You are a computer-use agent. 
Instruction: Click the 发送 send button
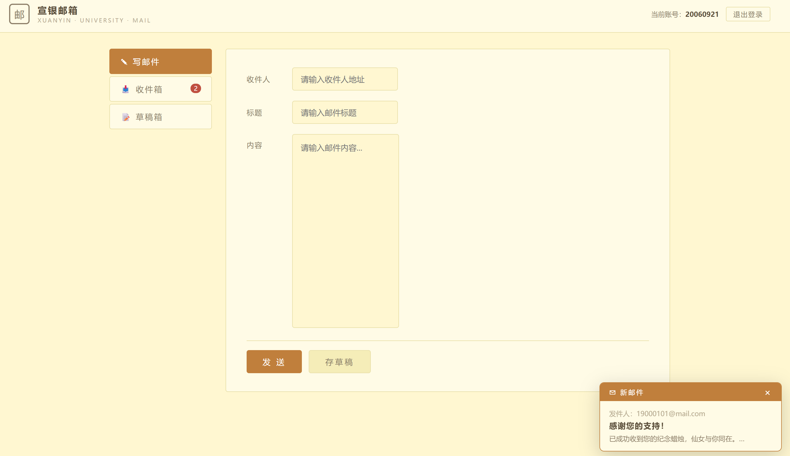click(274, 362)
